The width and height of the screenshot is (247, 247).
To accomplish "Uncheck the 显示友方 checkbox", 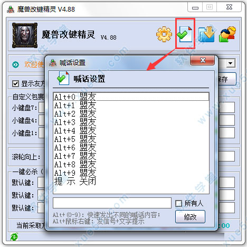I will pyautogui.click(x=15, y=83).
